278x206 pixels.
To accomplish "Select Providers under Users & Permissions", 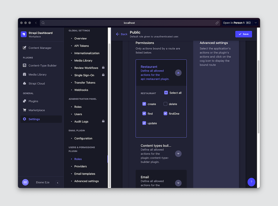I will [x=80, y=166].
